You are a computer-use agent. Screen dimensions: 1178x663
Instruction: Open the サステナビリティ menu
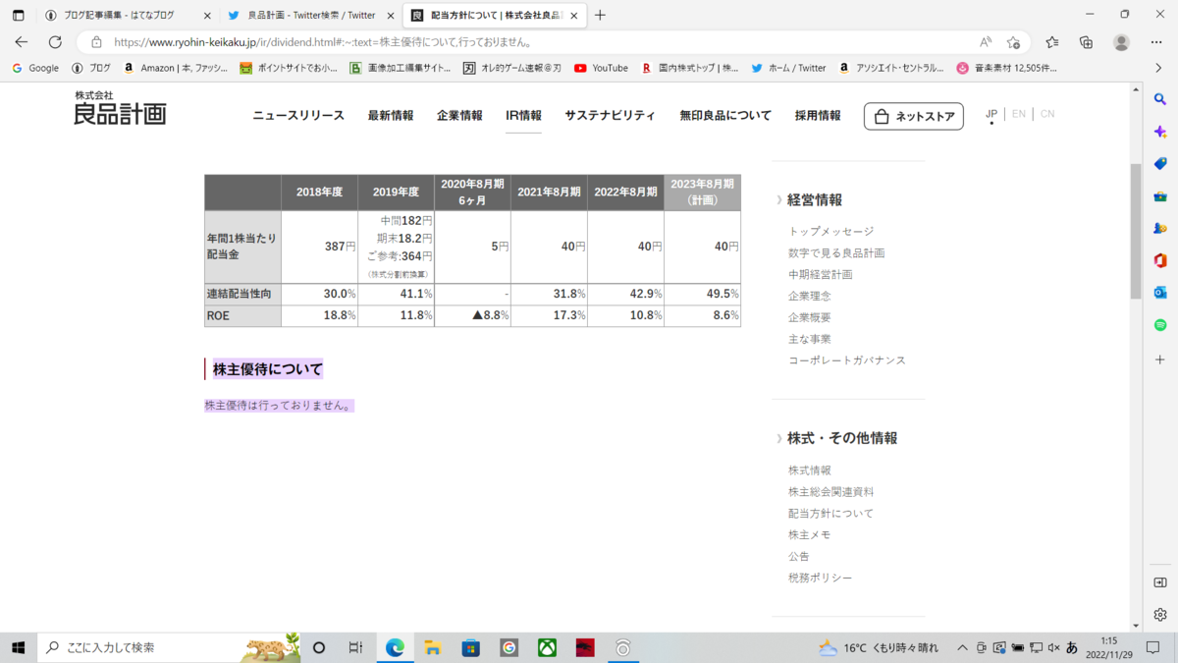tap(610, 116)
